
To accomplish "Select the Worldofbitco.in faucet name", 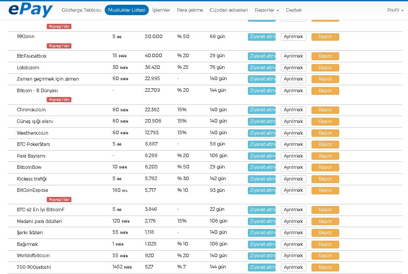I will pos(33,255).
